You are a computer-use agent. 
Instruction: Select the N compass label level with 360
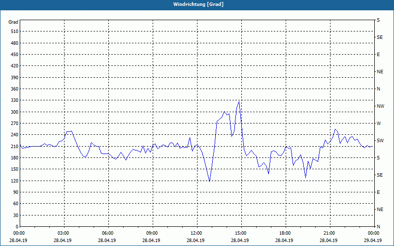pos(378,89)
